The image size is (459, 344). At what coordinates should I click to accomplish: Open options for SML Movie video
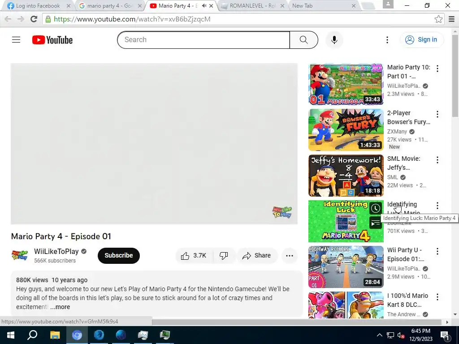coord(437,160)
